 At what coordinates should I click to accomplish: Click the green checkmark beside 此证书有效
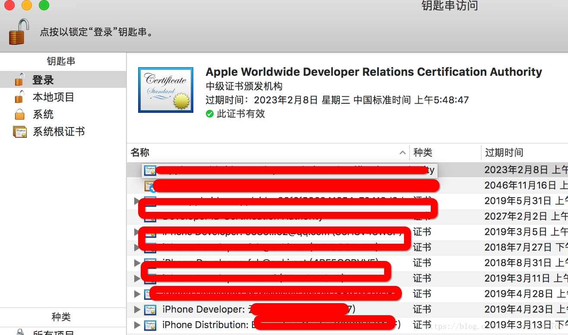[210, 114]
